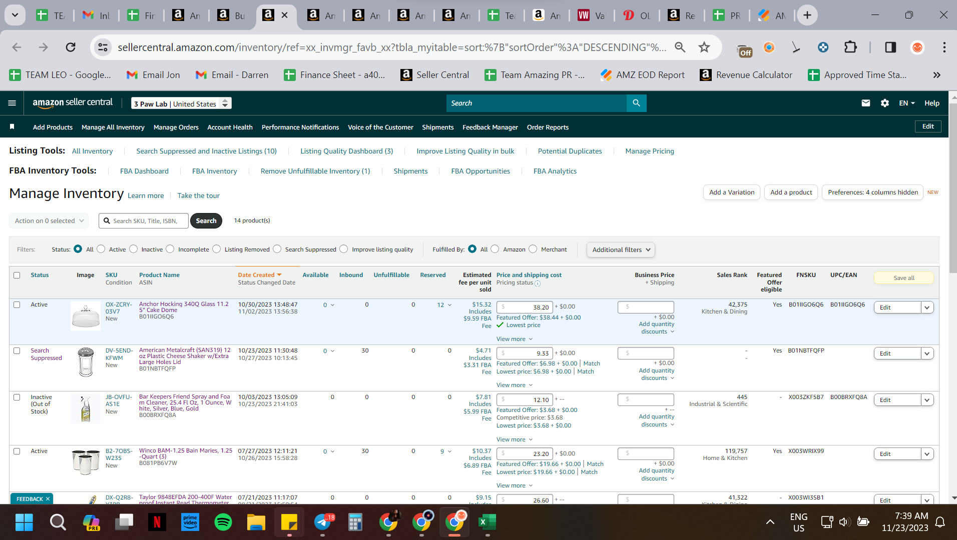Click the Anchor Hocking price field showing 38.20
The image size is (957, 540).
click(x=525, y=307)
